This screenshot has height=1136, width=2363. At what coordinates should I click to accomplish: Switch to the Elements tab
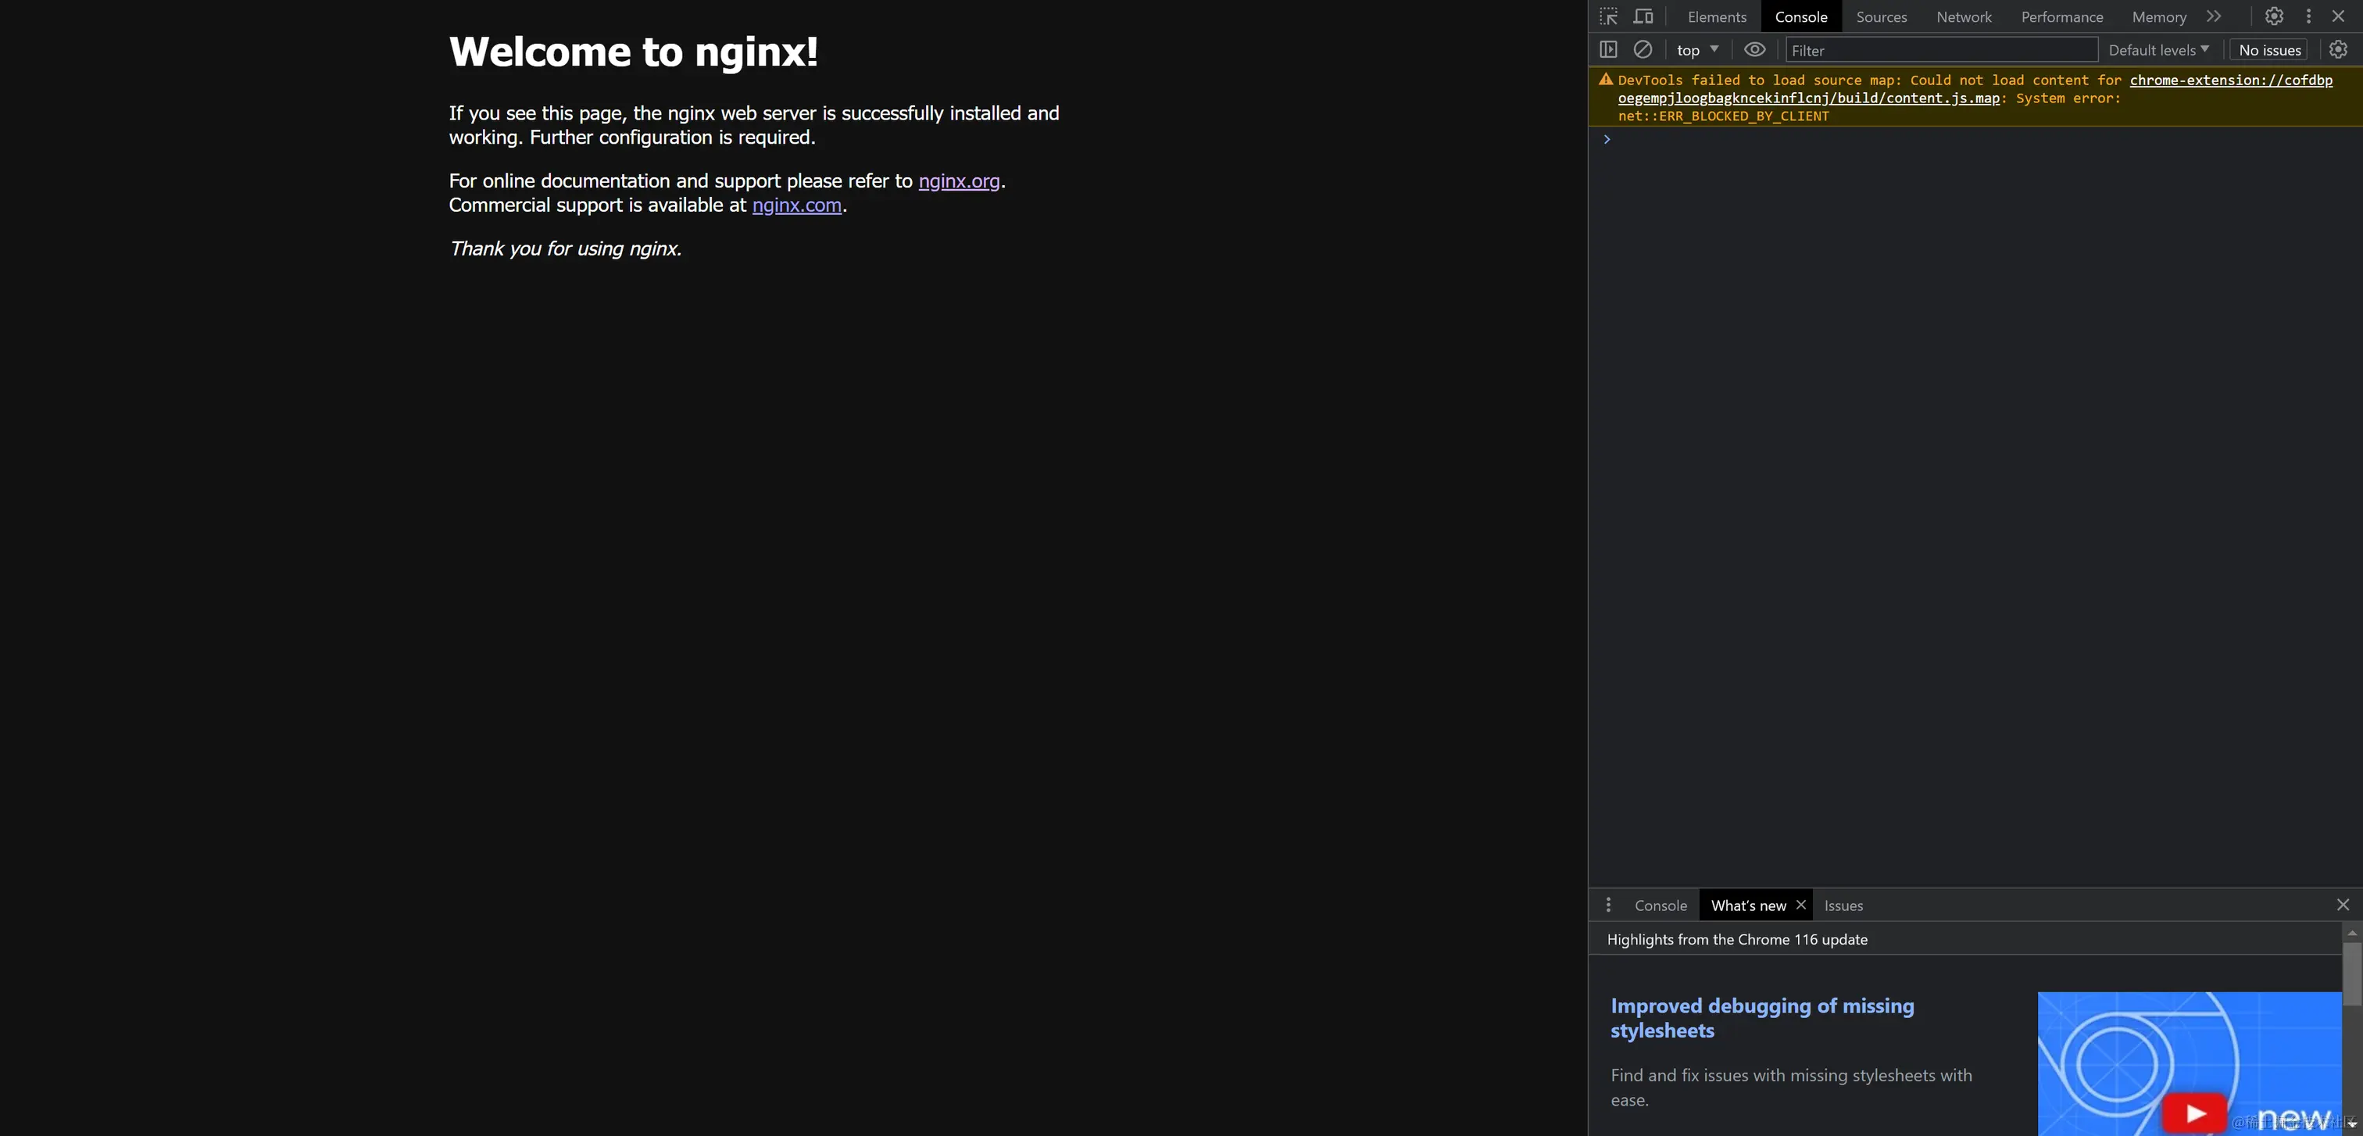pos(1716,16)
